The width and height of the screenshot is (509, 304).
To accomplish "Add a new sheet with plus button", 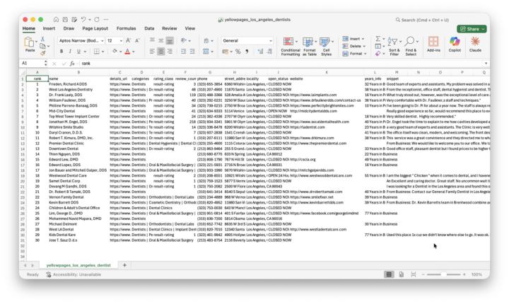I will click(x=124, y=265).
